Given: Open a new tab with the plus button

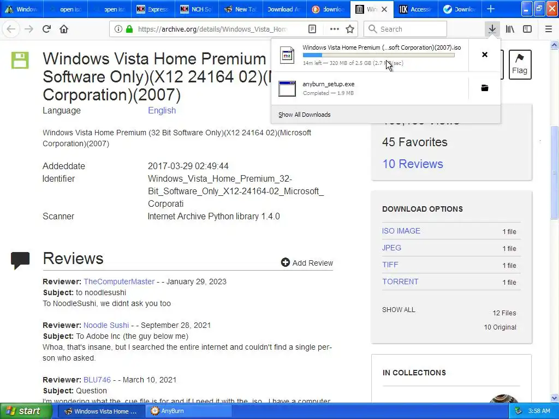Looking at the screenshot, I should pyautogui.click(x=491, y=9).
